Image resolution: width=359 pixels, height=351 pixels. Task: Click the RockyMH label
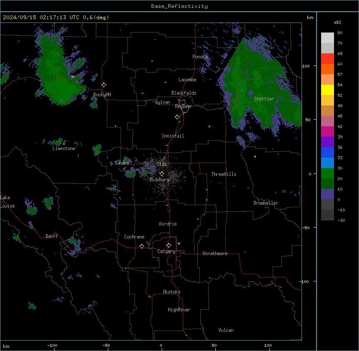[102, 95]
